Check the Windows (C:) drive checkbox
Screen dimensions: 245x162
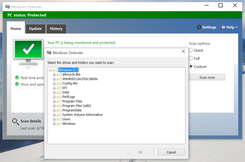57,70
